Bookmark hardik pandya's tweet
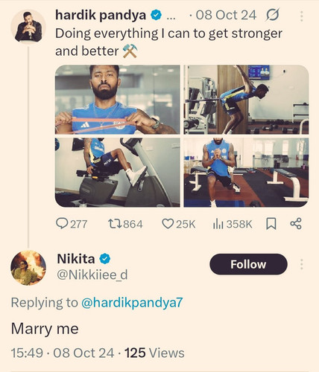The height and width of the screenshot is (372, 319). coord(271,224)
